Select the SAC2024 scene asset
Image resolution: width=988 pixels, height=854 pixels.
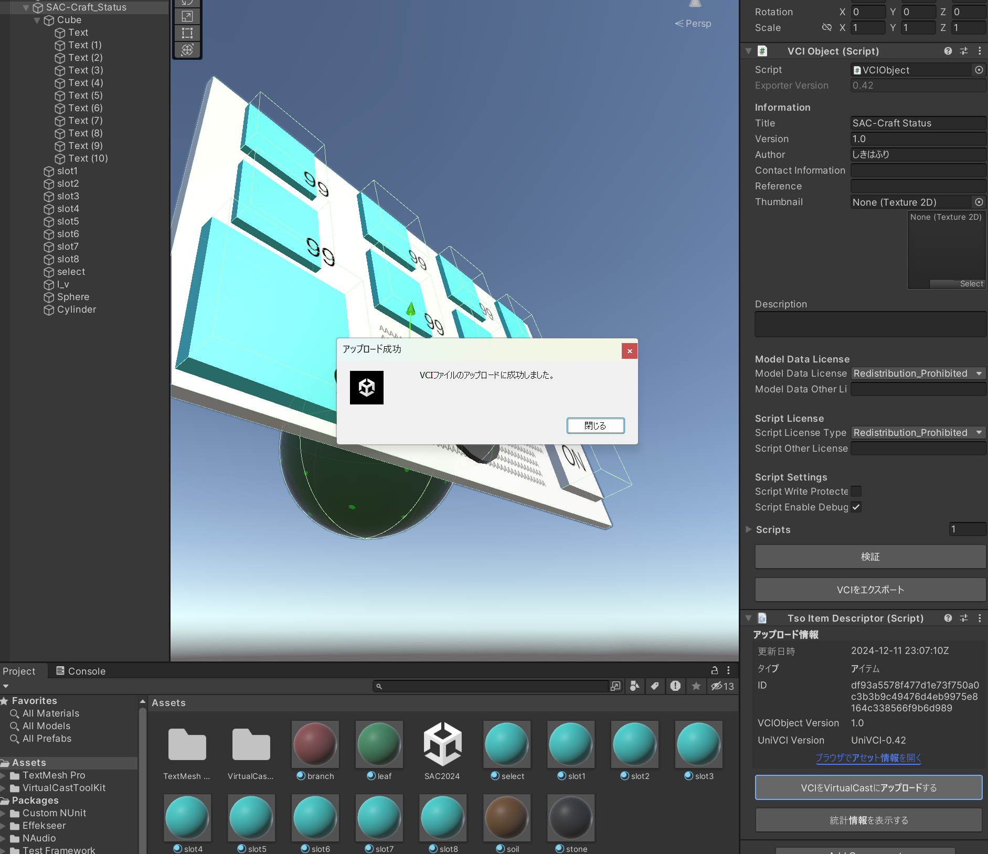point(442,751)
